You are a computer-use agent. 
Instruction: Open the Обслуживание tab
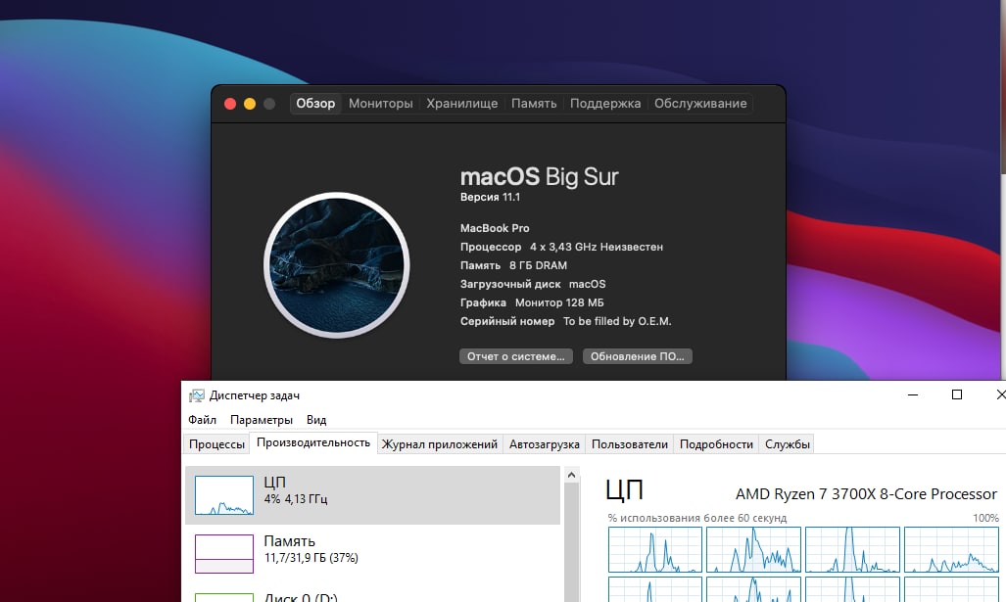coord(700,103)
